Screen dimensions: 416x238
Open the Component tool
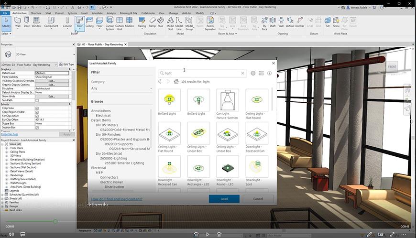[x=51, y=22]
